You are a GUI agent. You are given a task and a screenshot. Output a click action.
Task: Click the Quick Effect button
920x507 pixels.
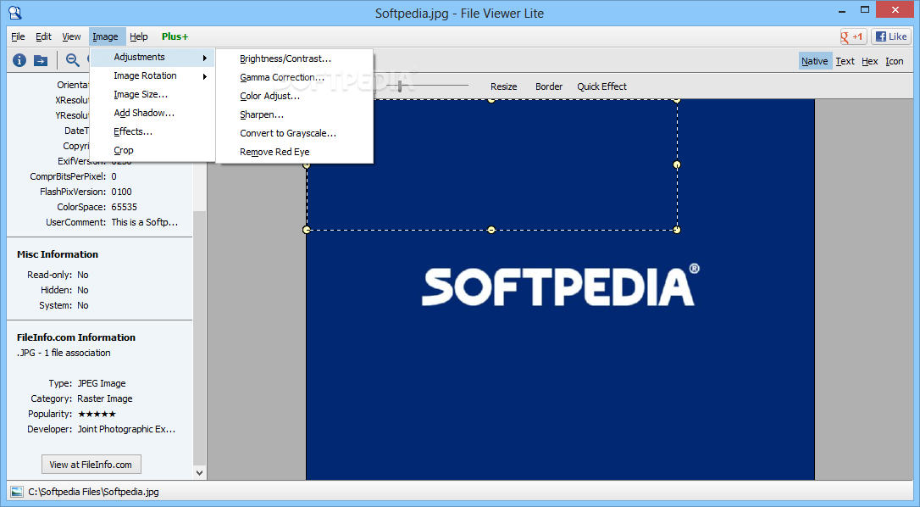(x=602, y=86)
